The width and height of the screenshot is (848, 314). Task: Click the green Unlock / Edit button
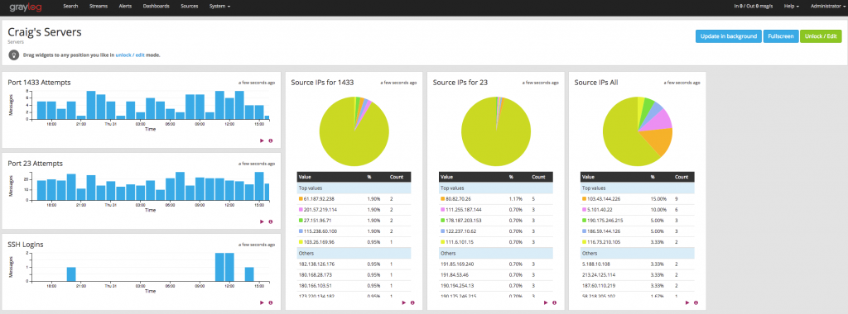click(x=821, y=36)
